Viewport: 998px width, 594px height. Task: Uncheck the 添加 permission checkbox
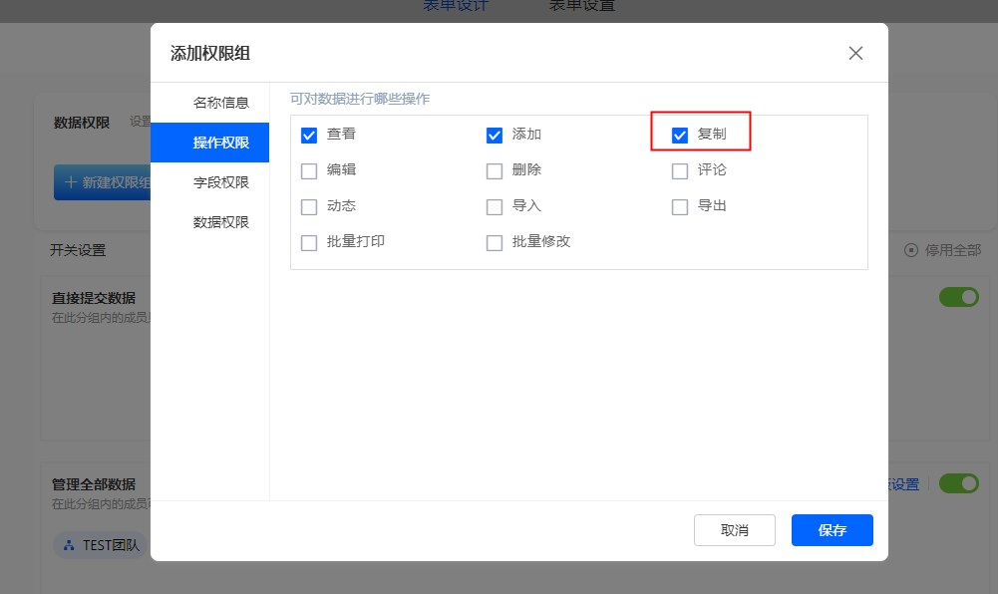pyautogui.click(x=495, y=135)
